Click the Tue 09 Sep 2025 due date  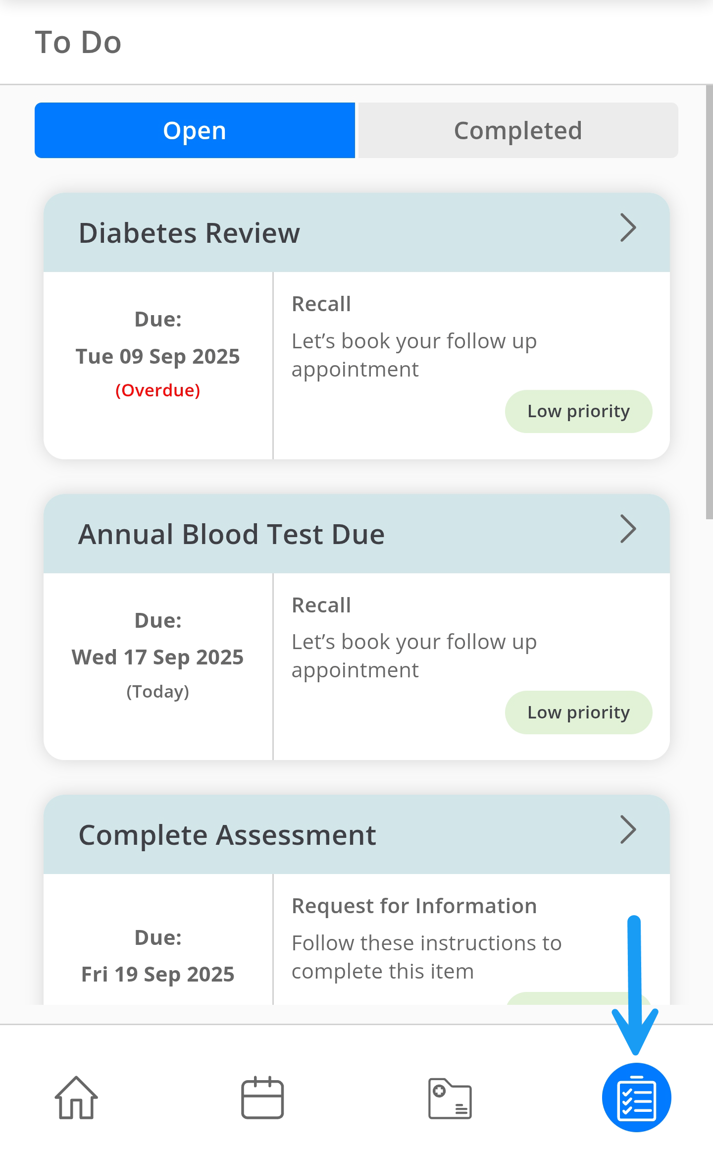[x=158, y=356]
